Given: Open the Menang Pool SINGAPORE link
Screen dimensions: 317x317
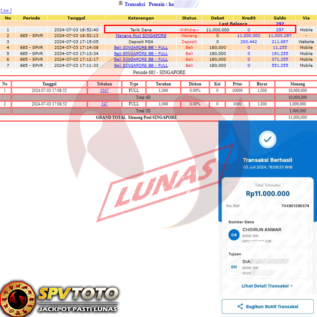Looking at the screenshot, I should tap(141, 36).
